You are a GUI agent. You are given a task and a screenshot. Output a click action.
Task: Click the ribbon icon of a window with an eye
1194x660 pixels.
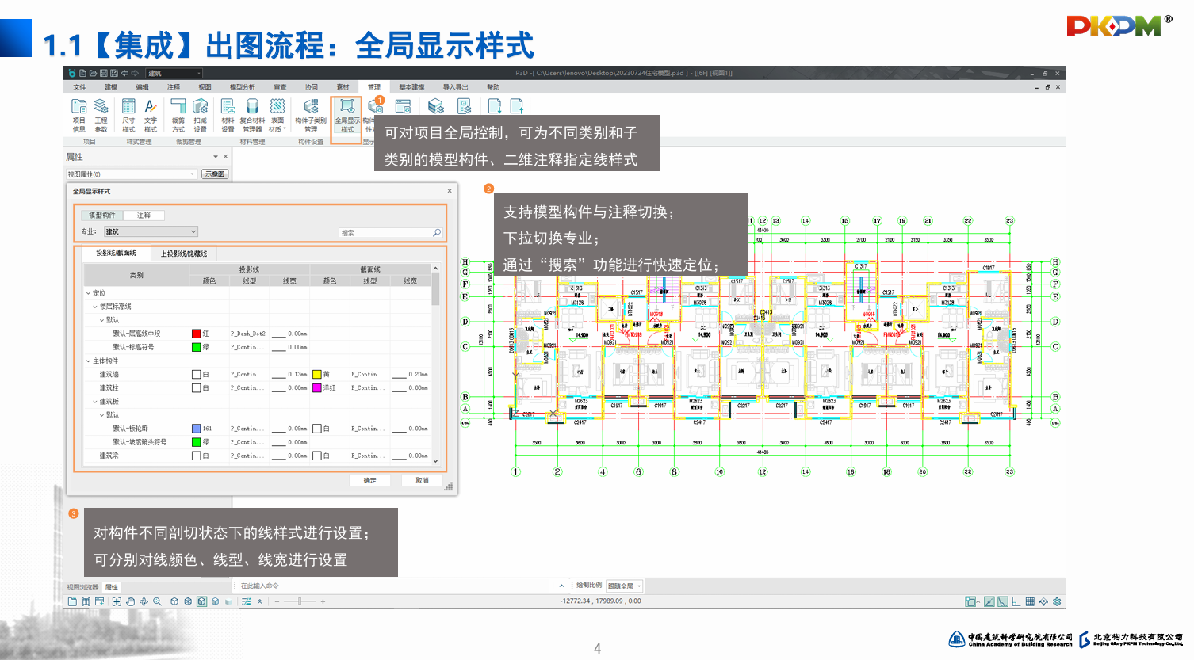[x=403, y=106]
